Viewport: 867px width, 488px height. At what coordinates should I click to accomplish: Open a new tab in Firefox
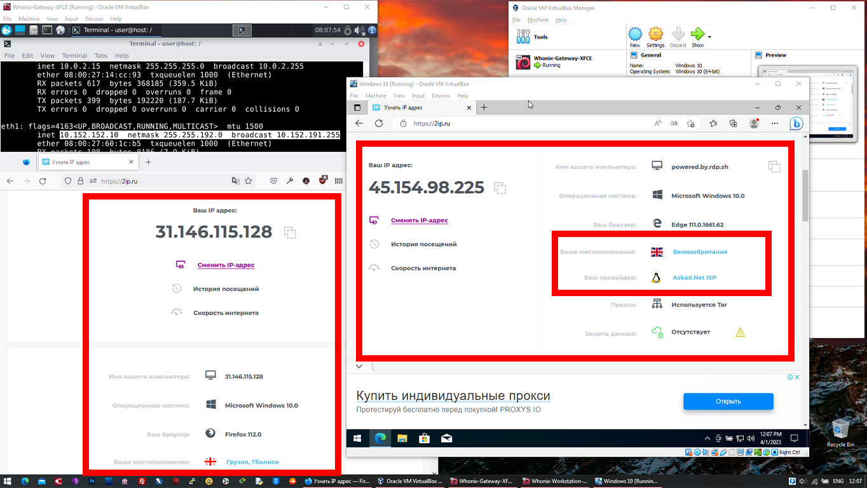(148, 162)
